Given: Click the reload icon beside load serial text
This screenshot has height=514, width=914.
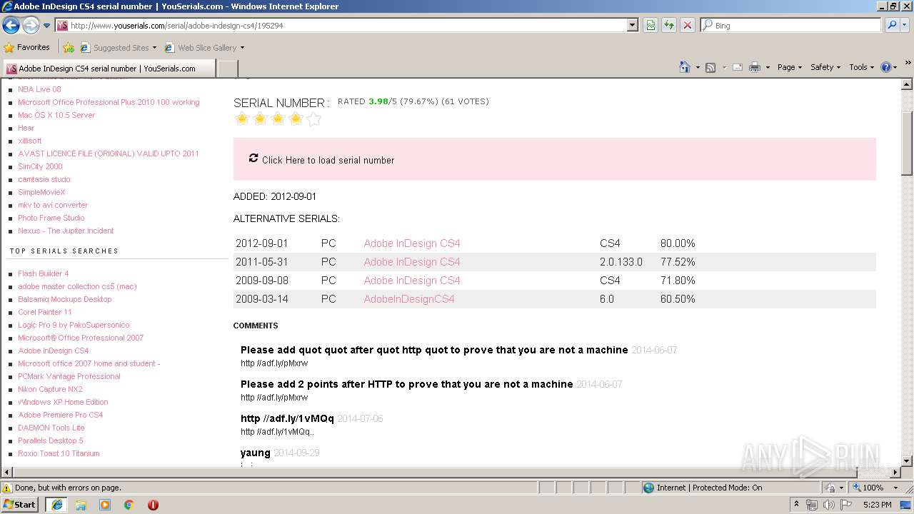Looking at the screenshot, I should tap(253, 158).
